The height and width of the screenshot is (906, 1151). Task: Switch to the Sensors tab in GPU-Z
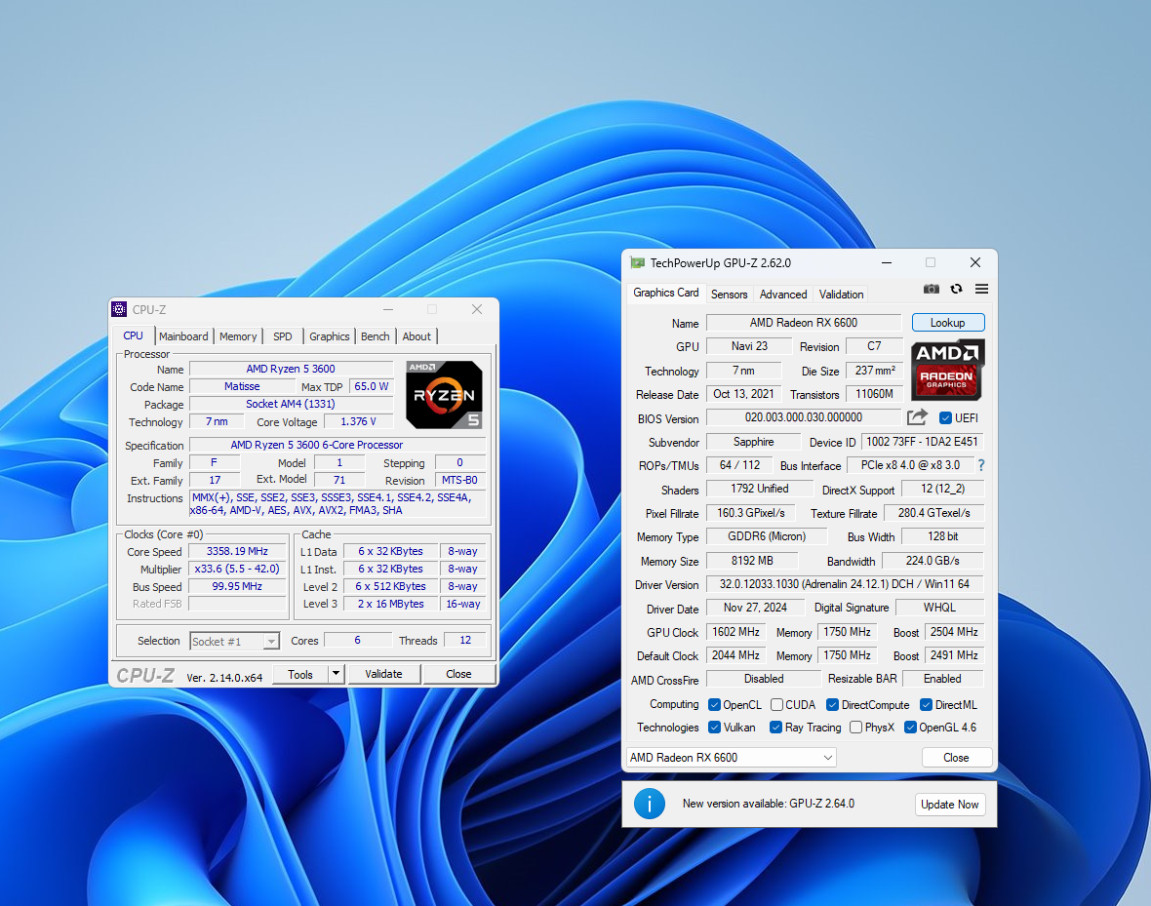pyautogui.click(x=729, y=294)
